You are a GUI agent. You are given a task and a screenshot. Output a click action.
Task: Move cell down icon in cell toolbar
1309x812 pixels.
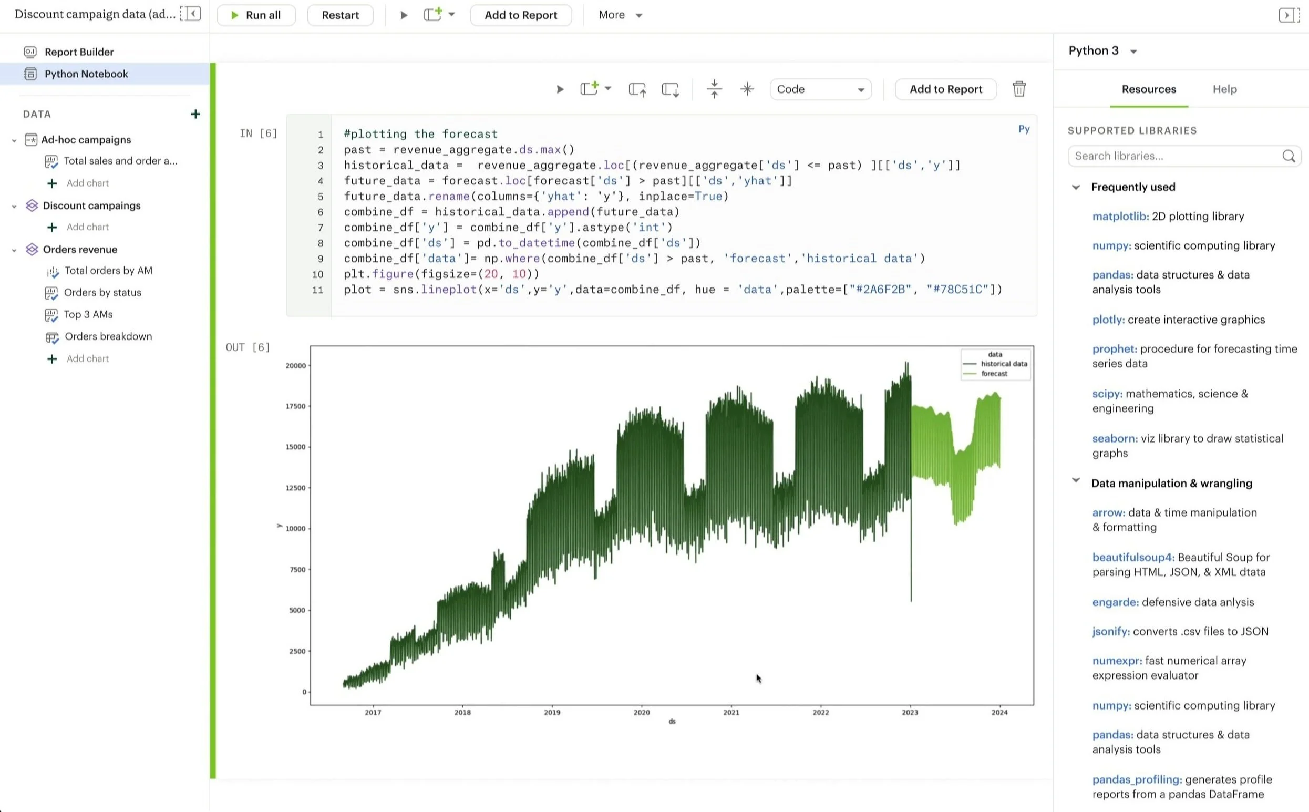click(670, 89)
